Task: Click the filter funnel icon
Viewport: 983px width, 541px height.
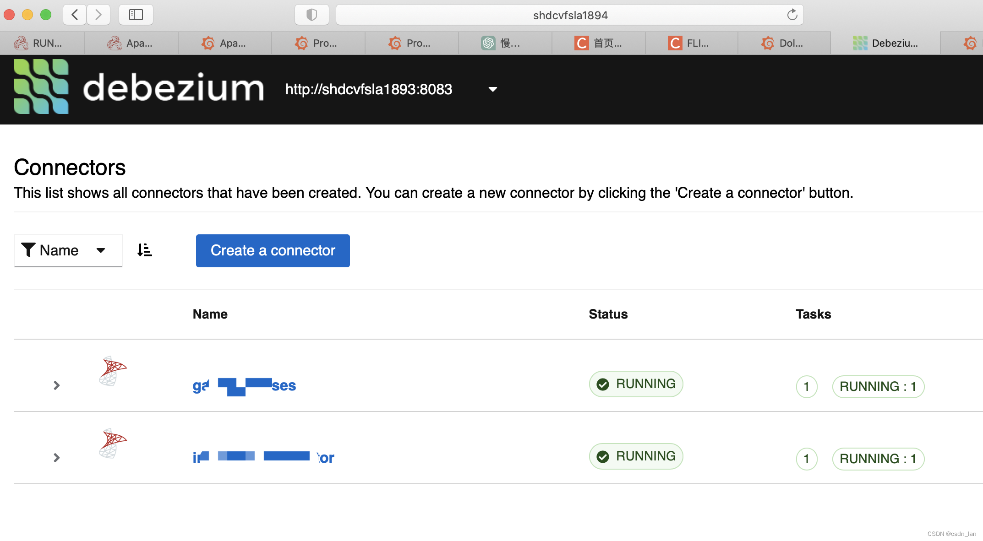Action: pyautogui.click(x=28, y=250)
